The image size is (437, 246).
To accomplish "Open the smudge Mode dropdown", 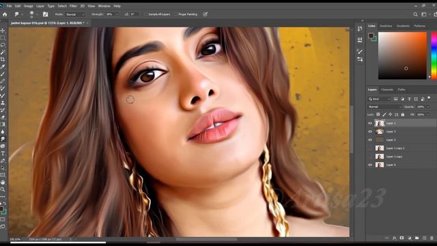I will pyautogui.click(x=75, y=14).
